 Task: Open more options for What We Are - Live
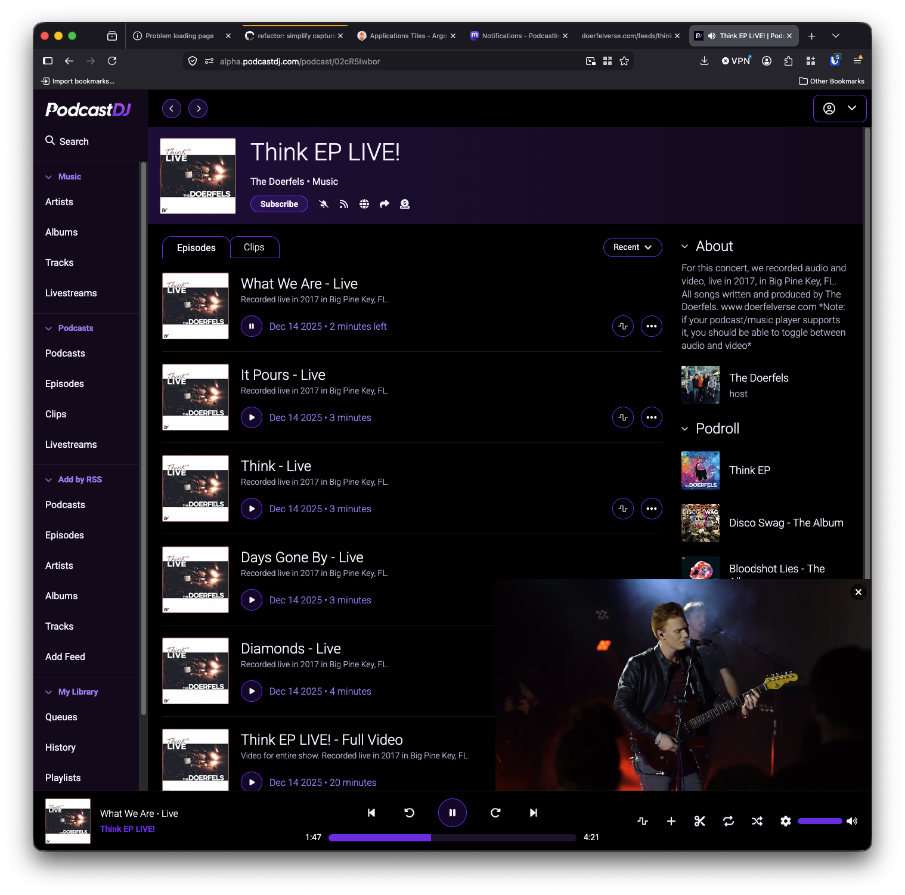coord(652,326)
